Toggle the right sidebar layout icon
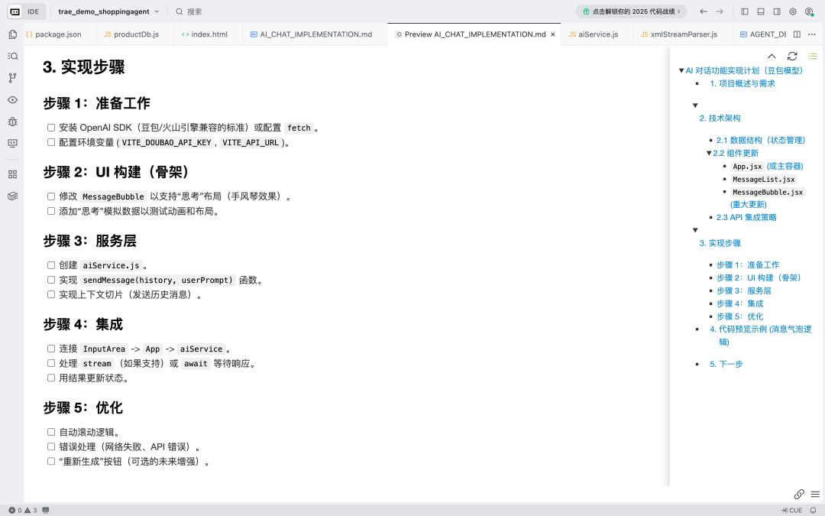825x516 pixels. tap(777, 11)
